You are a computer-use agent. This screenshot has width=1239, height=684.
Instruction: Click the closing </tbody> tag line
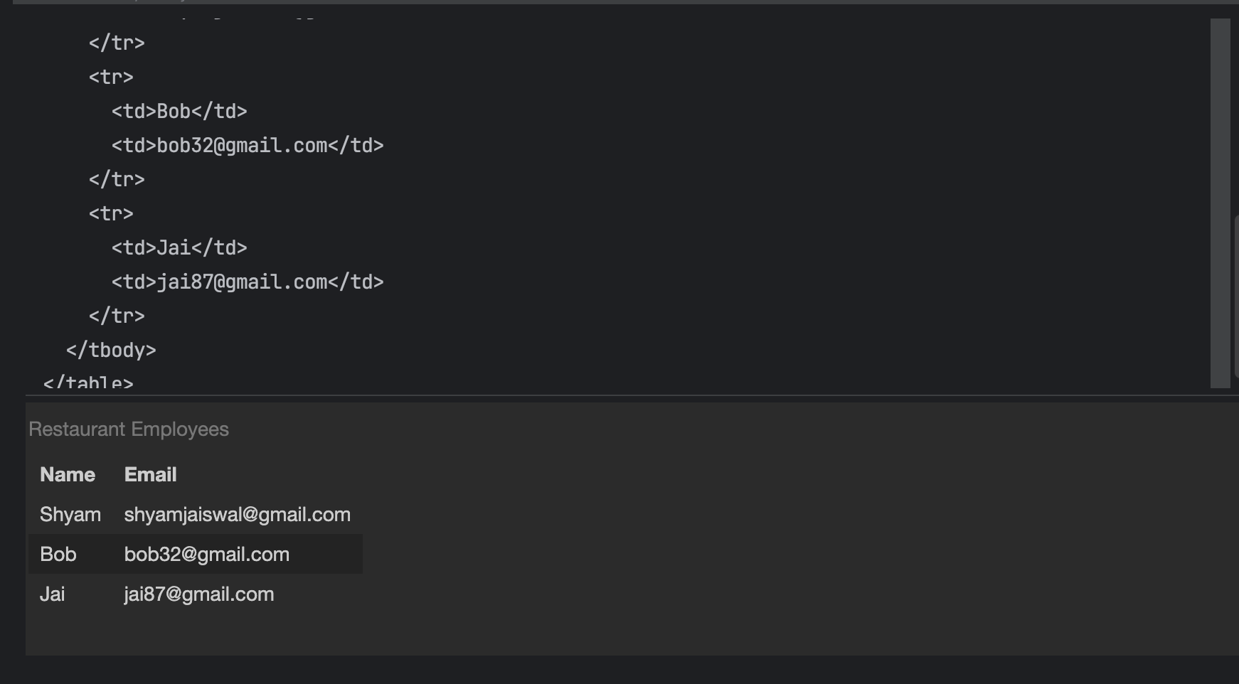(111, 350)
